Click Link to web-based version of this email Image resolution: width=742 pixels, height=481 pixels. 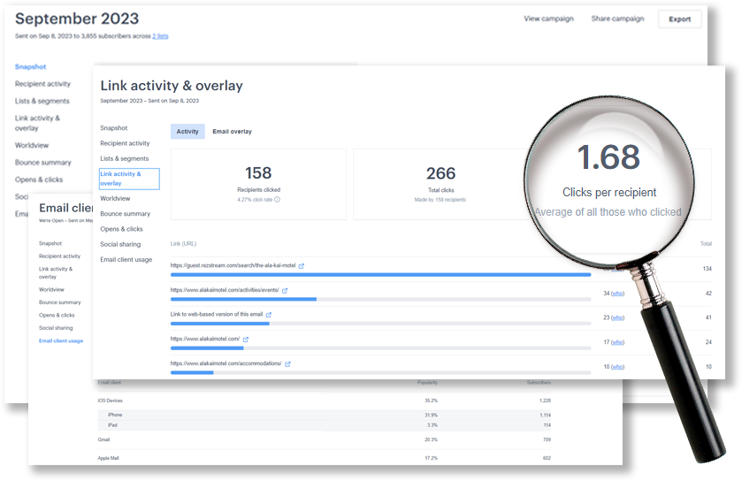click(217, 314)
